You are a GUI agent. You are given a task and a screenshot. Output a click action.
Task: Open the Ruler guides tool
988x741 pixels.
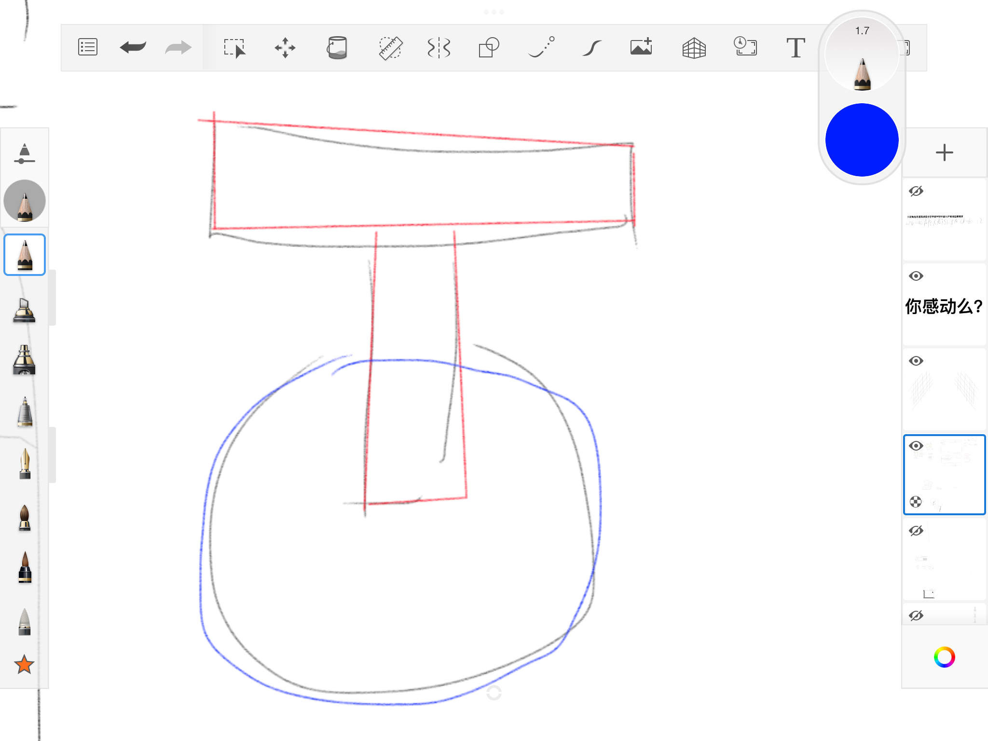click(x=390, y=48)
